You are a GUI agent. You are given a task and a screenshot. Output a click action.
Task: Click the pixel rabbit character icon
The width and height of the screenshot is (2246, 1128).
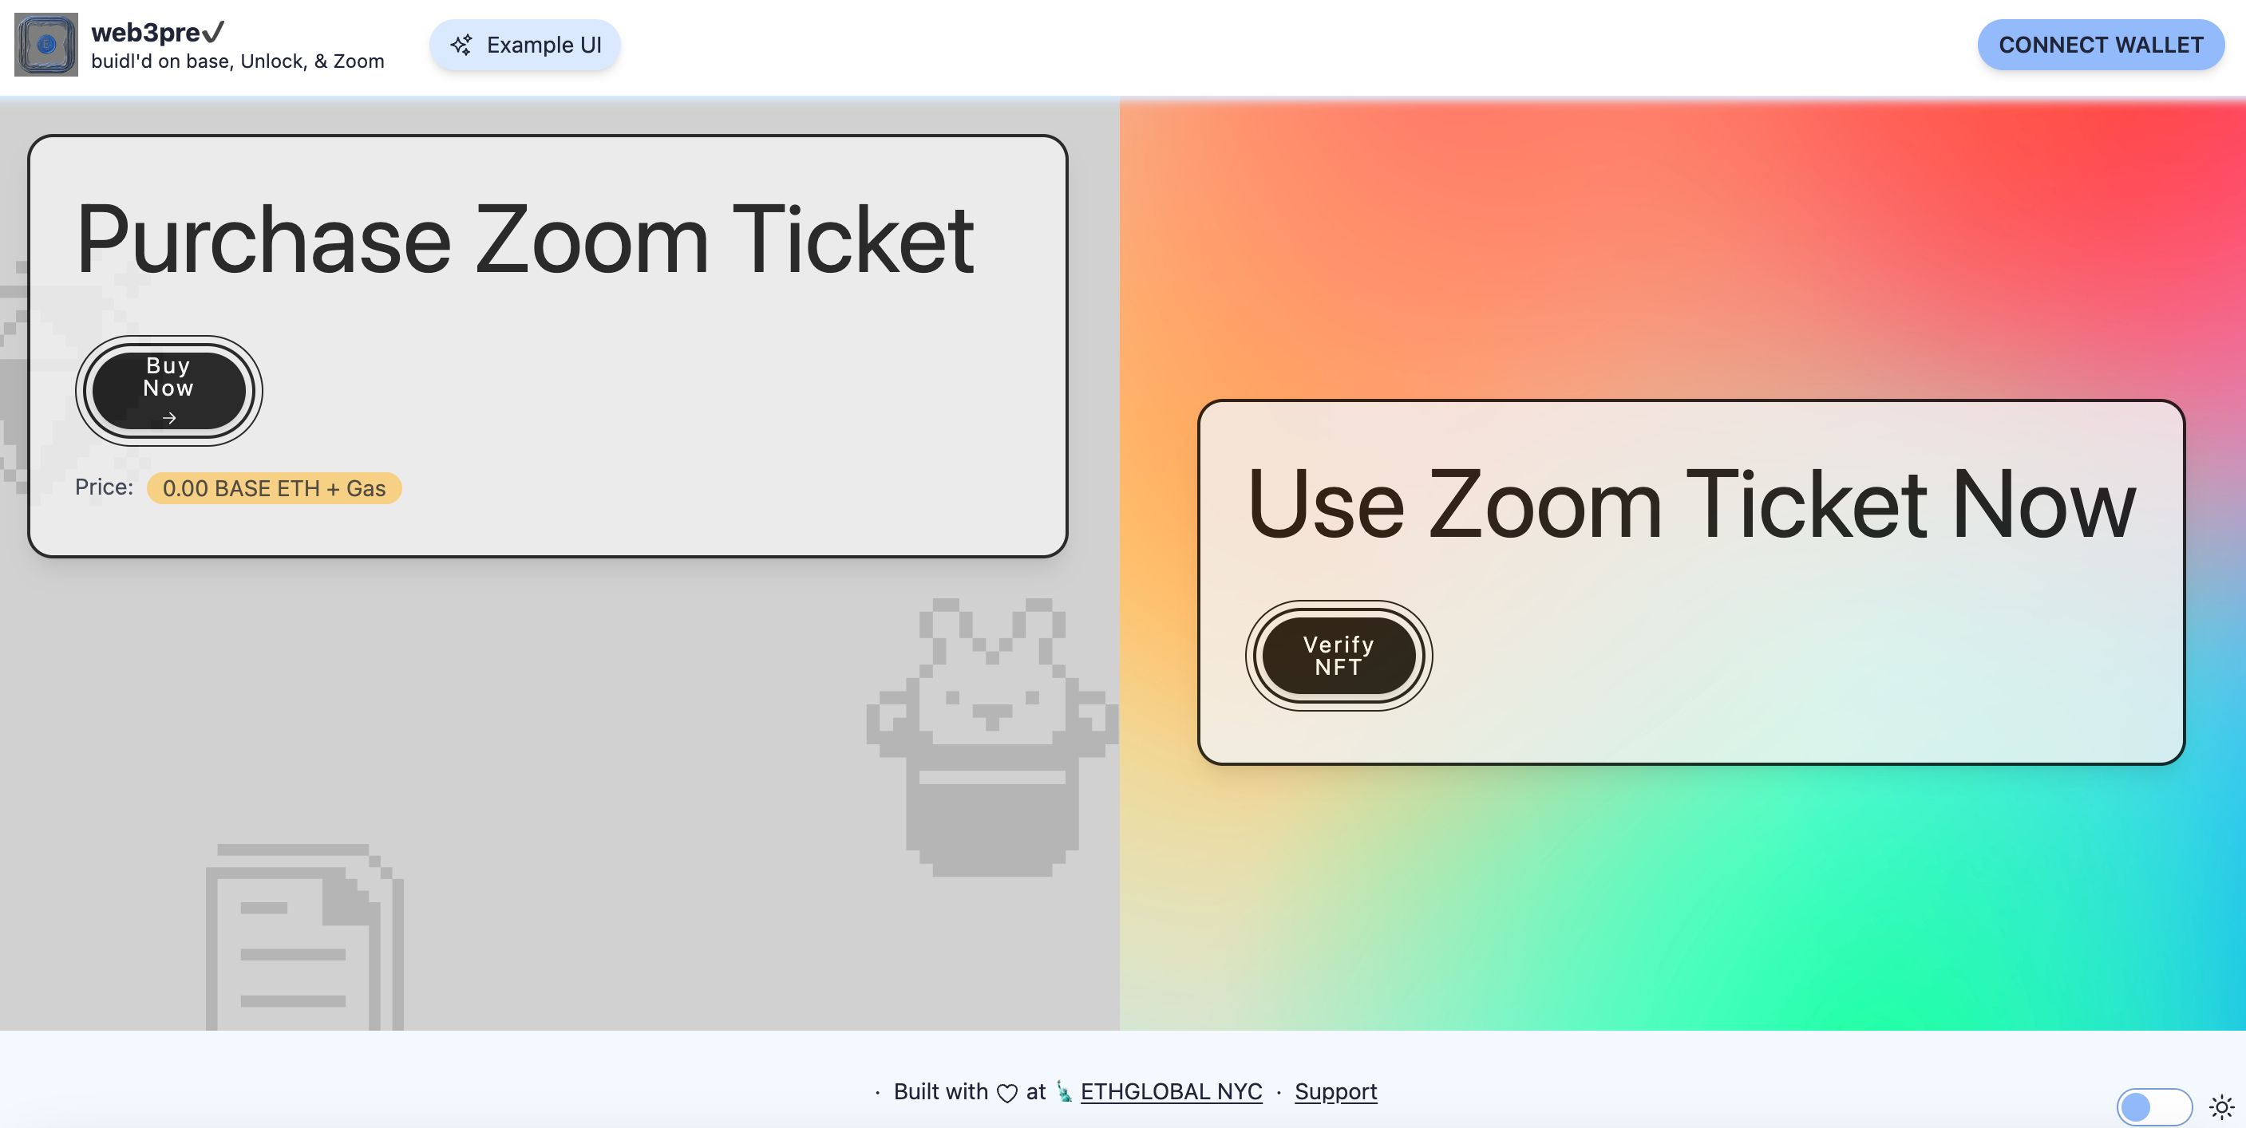pos(993,734)
